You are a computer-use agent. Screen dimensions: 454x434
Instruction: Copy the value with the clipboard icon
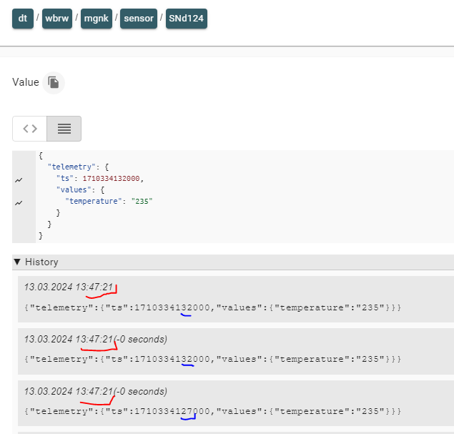click(x=54, y=82)
